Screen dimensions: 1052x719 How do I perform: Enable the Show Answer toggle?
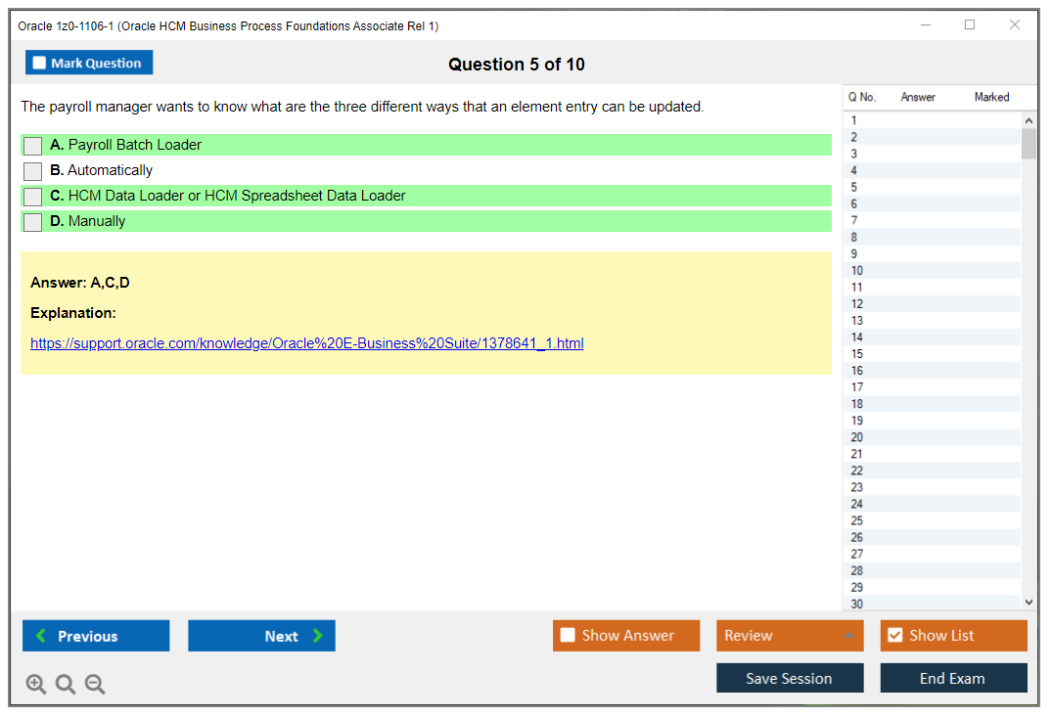click(x=568, y=635)
